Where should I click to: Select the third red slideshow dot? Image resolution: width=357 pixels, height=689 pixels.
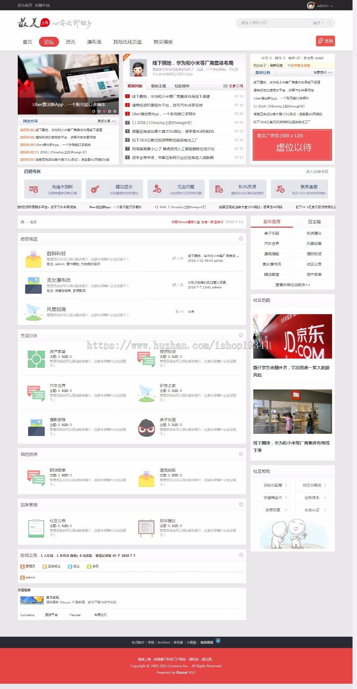coord(104,111)
